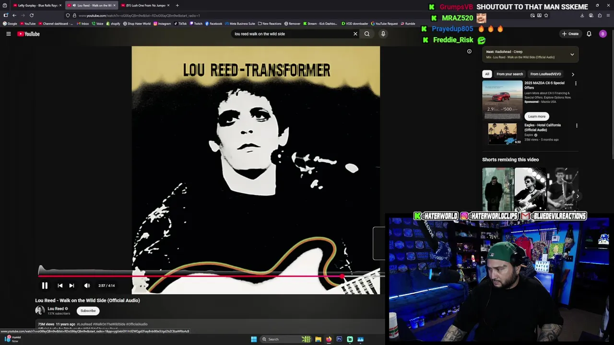Image resolution: width=614 pixels, height=345 pixels.
Task: Close the Lou Reed browser tab
Action: click(x=114, y=5)
